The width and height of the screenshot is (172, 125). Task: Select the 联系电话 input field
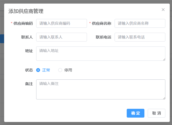click(x=140, y=37)
